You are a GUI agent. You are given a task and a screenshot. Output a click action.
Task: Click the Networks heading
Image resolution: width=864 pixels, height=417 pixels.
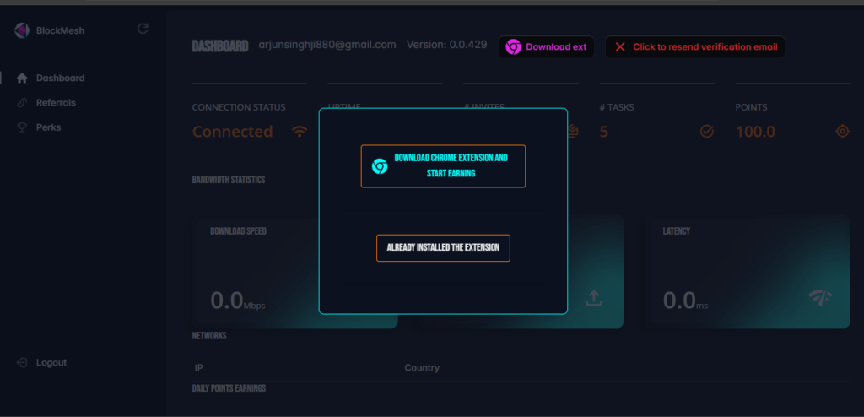pyautogui.click(x=209, y=335)
